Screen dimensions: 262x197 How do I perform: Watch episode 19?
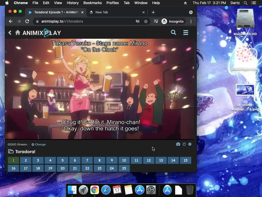click(x=50, y=168)
